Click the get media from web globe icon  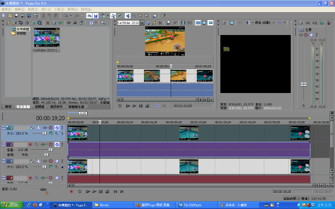click(x=39, y=23)
